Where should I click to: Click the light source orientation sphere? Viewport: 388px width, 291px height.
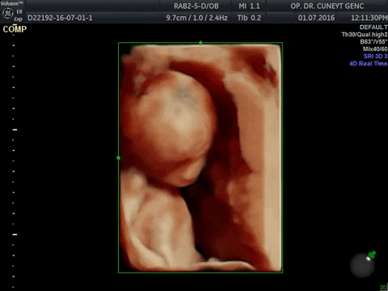coord(362,265)
